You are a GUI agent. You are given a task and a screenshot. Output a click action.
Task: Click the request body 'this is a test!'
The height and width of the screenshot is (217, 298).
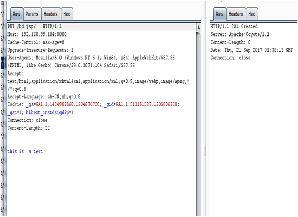tap(26, 151)
